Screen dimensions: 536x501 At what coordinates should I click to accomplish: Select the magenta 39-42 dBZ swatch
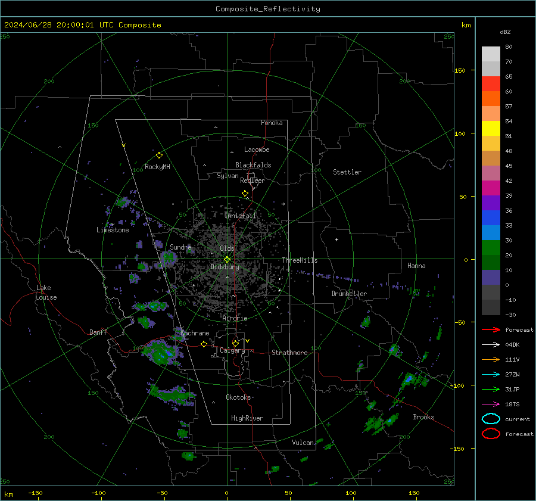[491, 188]
